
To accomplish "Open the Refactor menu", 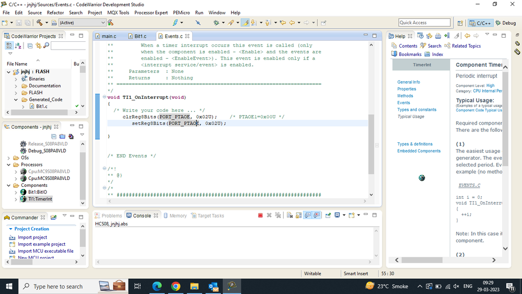I will pos(55,13).
